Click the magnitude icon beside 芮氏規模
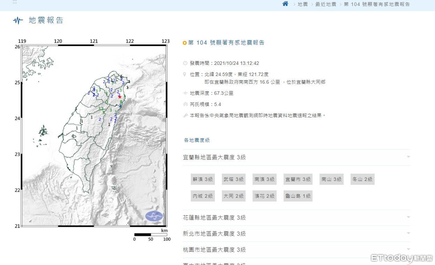Image resolution: width=435 pixels, height=265 pixels. click(185, 104)
